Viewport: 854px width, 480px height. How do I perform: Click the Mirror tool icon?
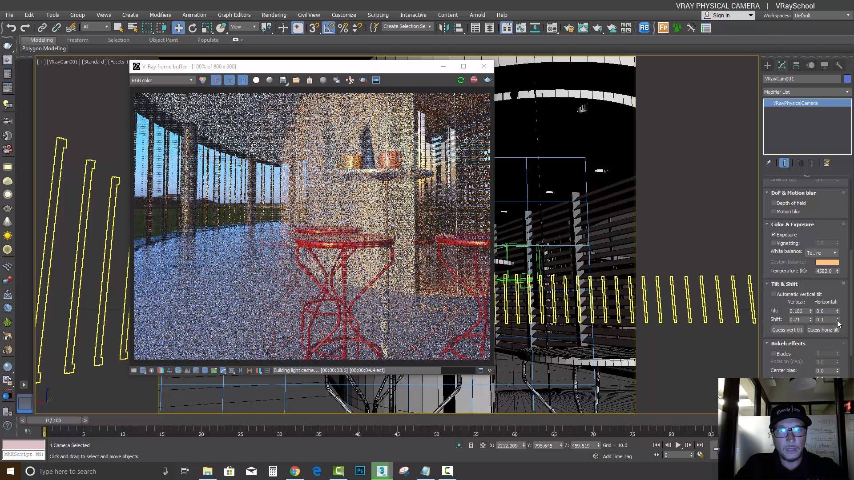coord(443,28)
